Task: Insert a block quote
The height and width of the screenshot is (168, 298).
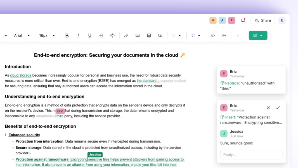Action: tap(224, 36)
